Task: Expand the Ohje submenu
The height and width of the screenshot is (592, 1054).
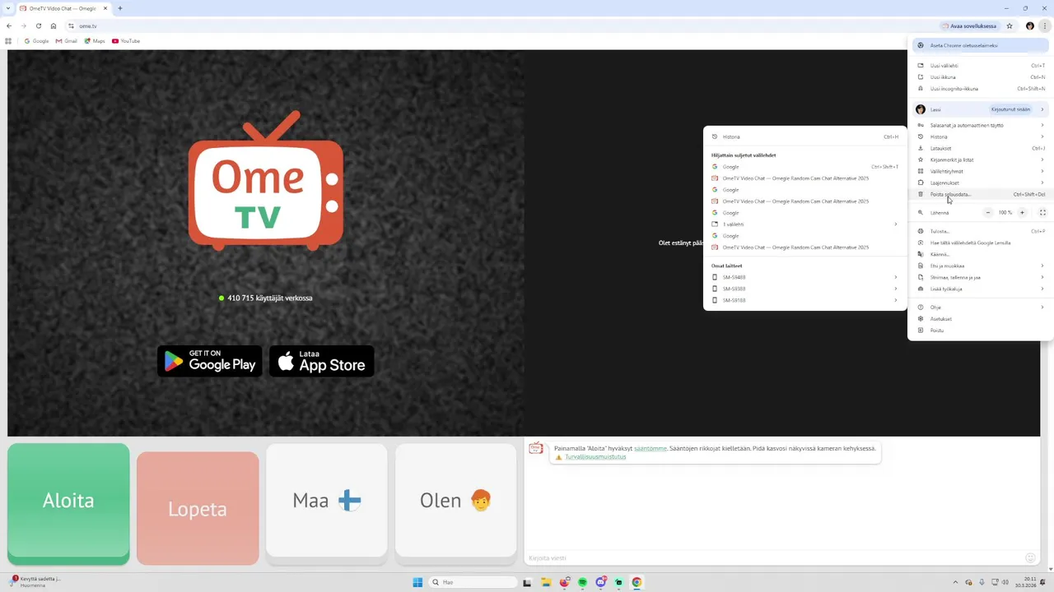Action: pos(980,307)
